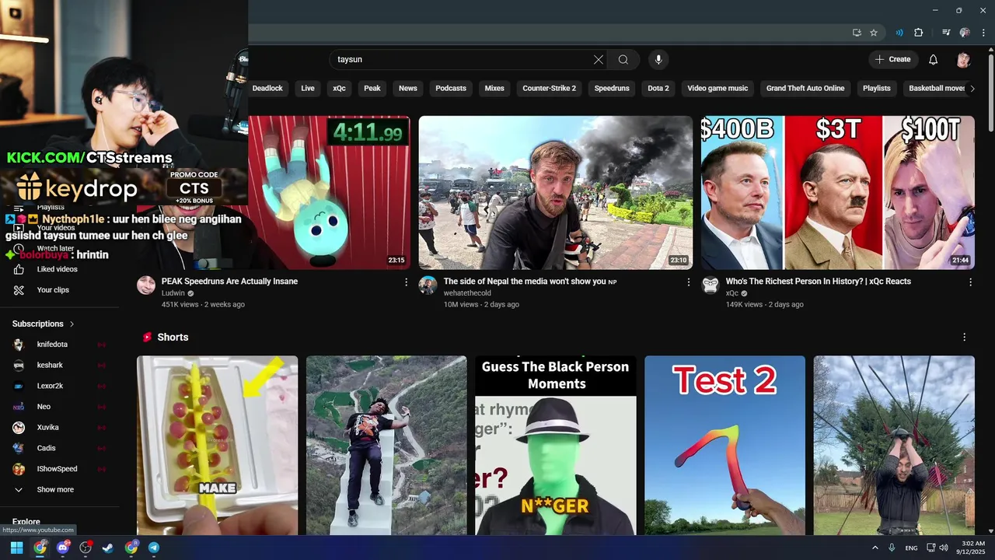The height and width of the screenshot is (560, 995).
Task: Select the Live filter chip
Action: tap(308, 88)
